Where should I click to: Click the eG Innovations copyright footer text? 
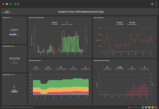click(x=17, y=107)
